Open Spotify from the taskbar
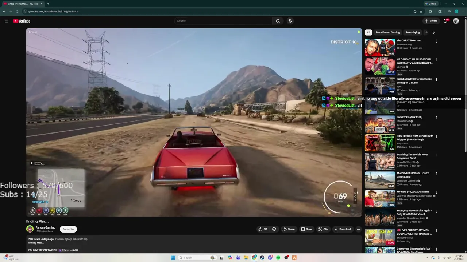 point(278,258)
